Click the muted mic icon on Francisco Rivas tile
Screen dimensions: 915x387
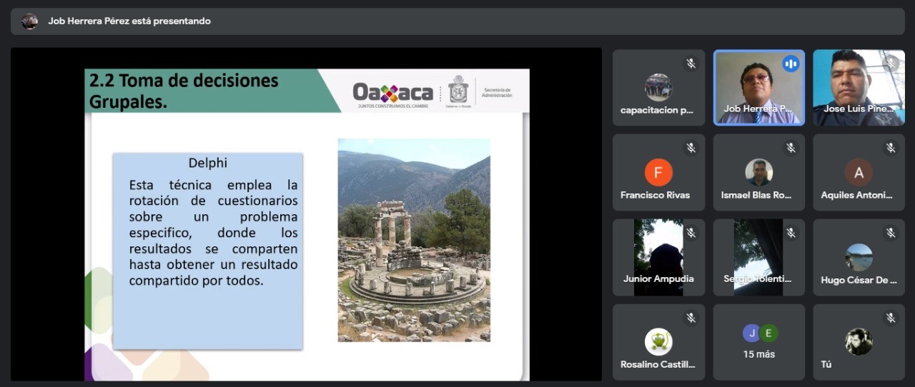click(x=691, y=148)
